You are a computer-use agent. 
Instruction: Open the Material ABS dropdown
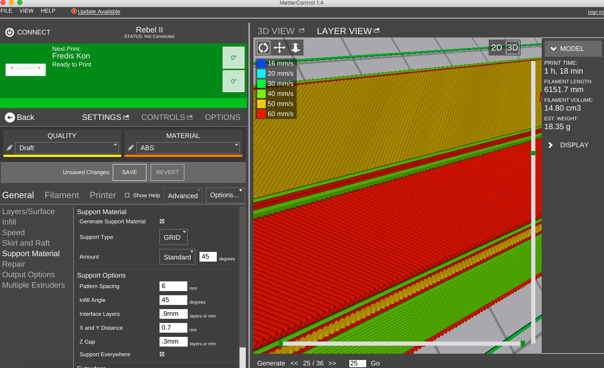coord(189,148)
